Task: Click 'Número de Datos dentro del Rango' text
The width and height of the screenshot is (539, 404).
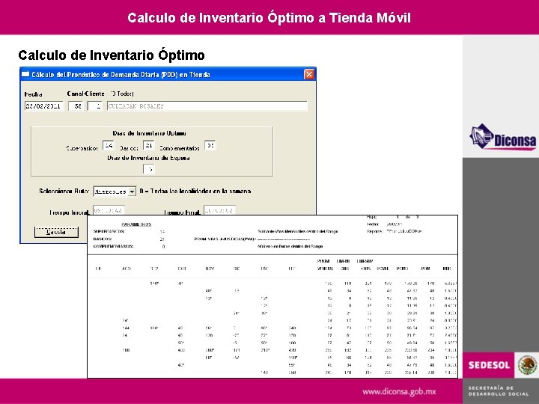Action: [x=290, y=246]
